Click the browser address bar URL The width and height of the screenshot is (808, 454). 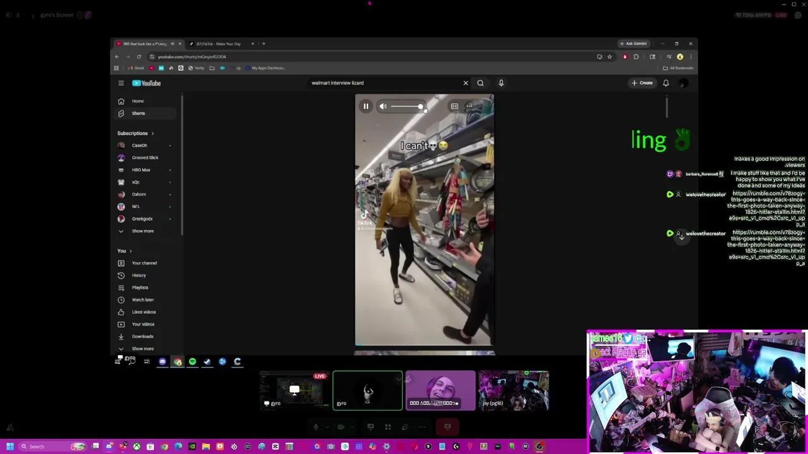(x=192, y=57)
